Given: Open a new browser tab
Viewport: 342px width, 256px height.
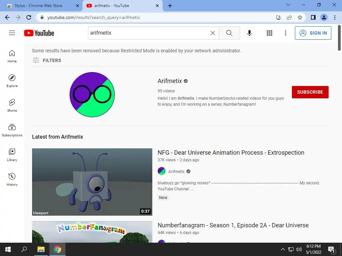Looking at the screenshot, I should (x=170, y=6).
